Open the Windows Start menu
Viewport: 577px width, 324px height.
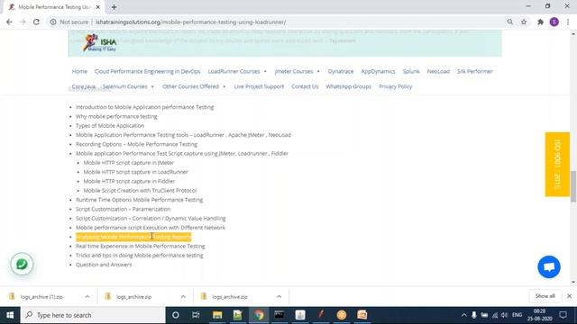click(10, 315)
